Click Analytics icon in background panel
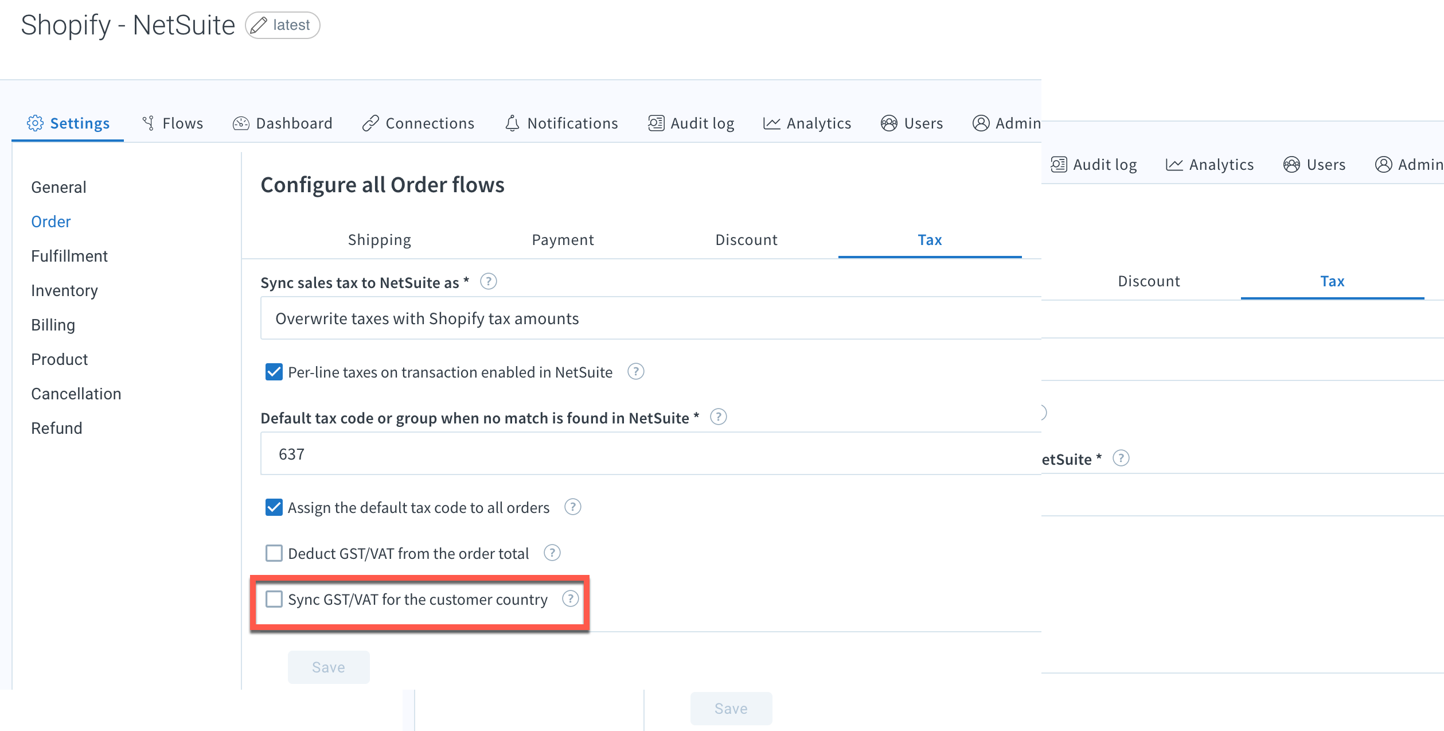 click(x=1174, y=165)
